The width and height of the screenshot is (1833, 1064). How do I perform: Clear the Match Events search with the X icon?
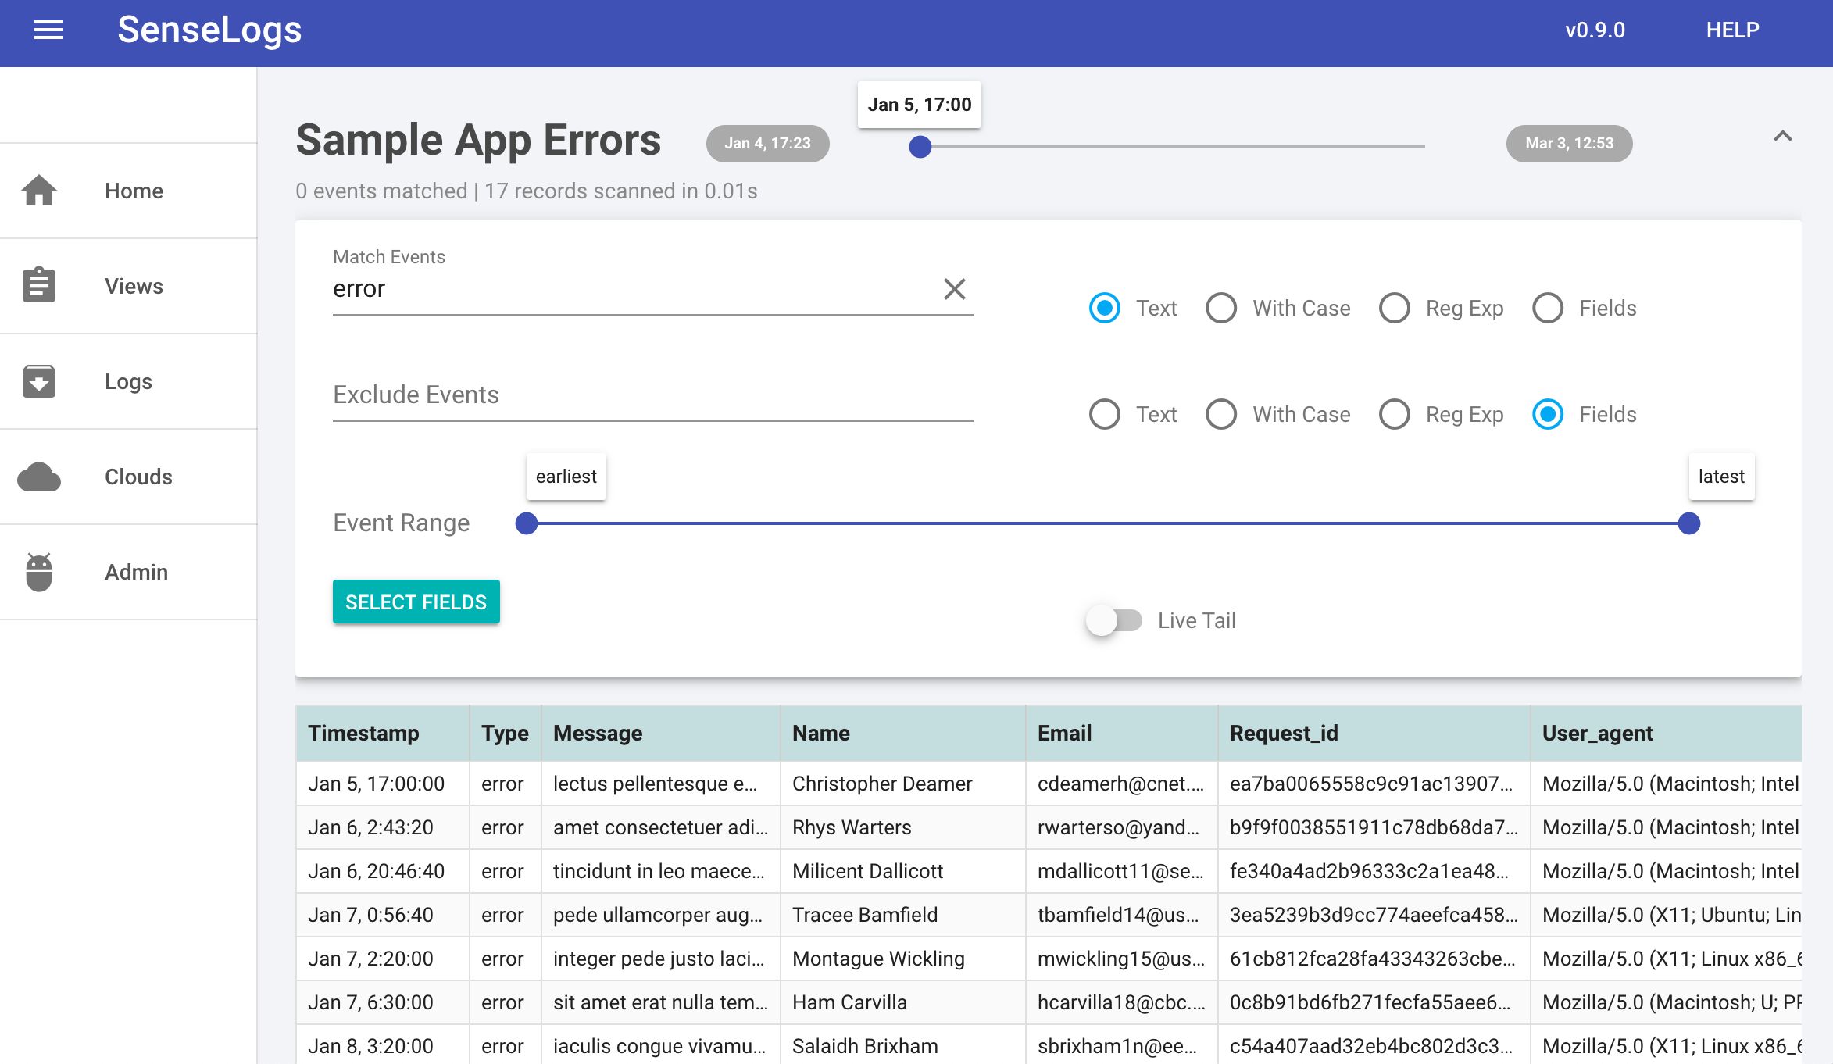(955, 289)
